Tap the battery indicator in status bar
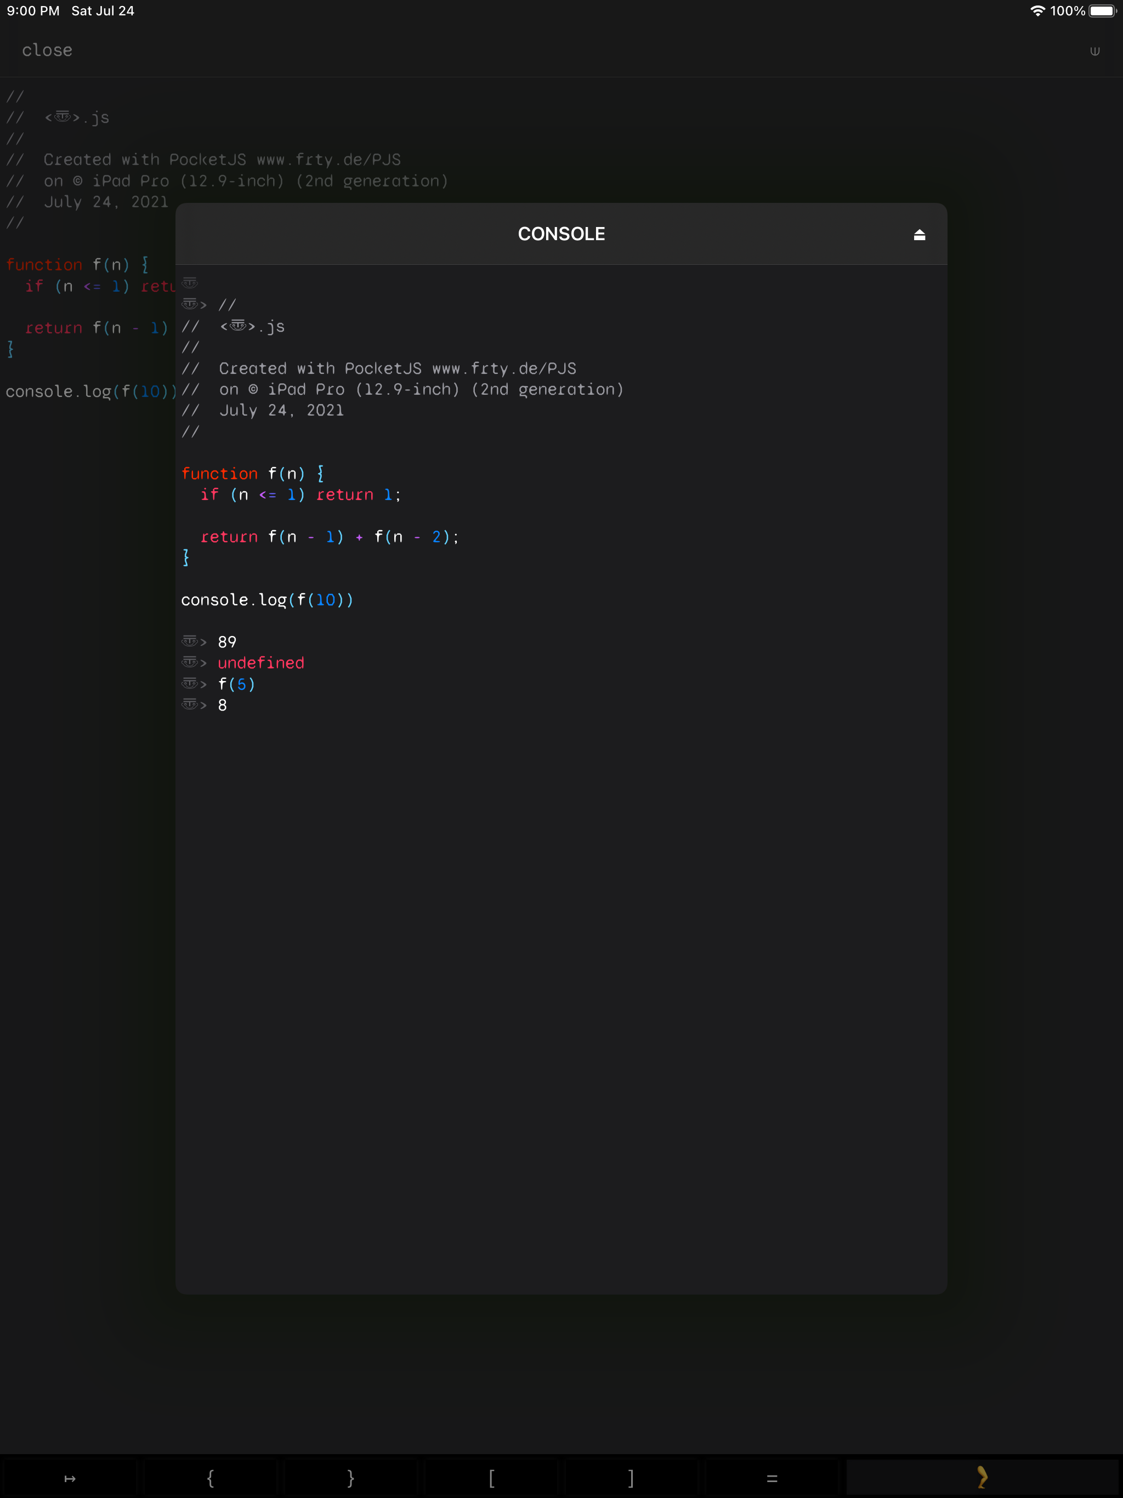 [x=1101, y=11]
